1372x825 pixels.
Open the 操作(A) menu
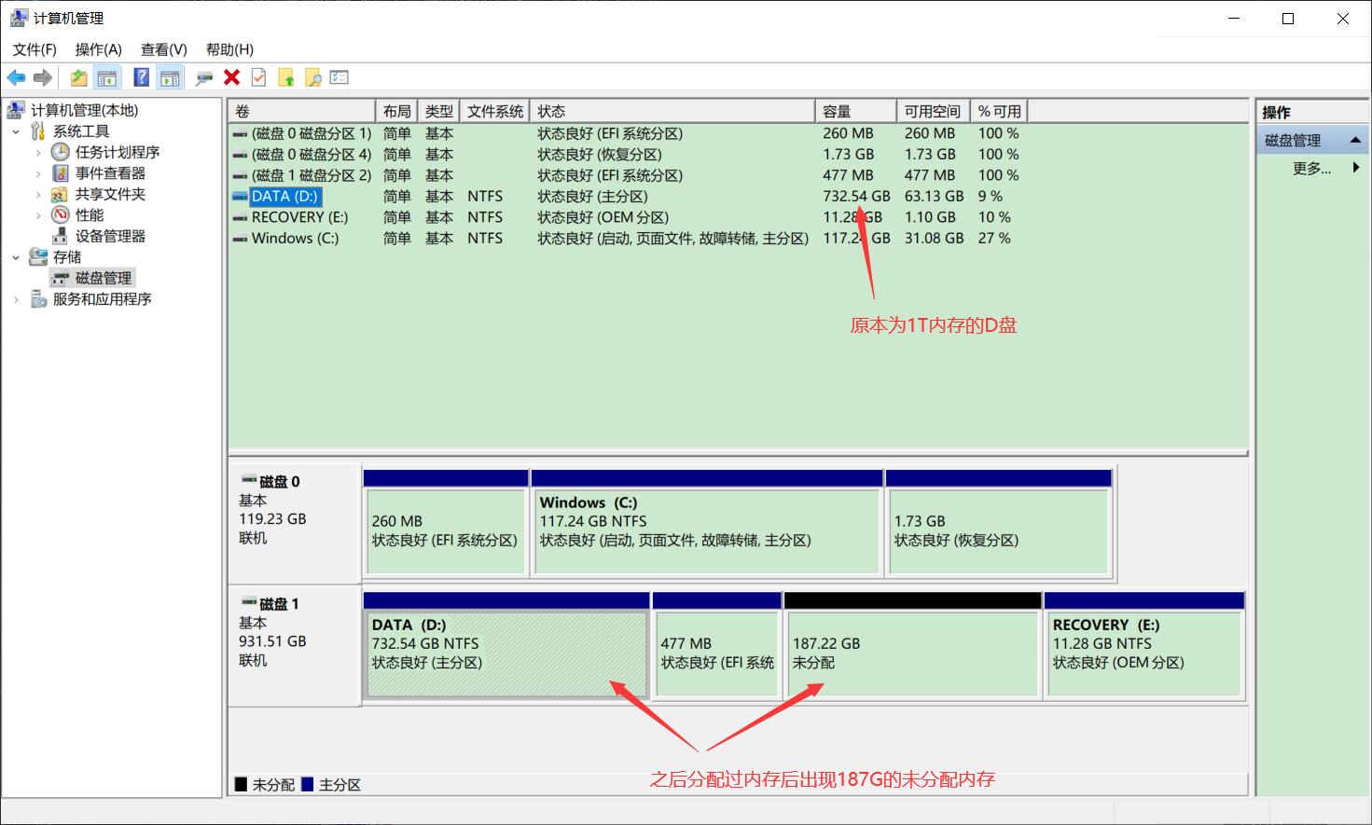pos(98,49)
